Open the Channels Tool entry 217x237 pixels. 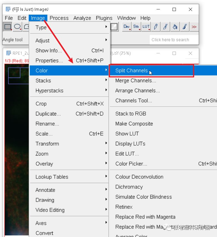pyautogui.click(x=163, y=101)
